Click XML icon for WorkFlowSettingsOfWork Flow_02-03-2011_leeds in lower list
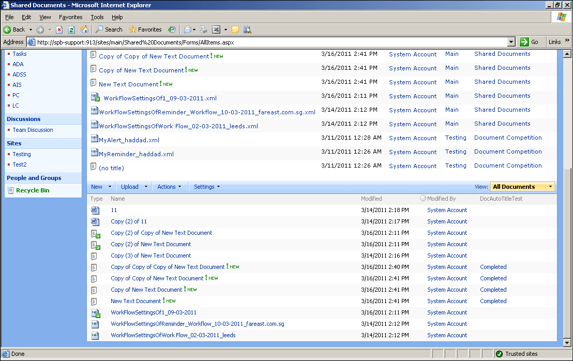This screenshot has width=573, height=361. [95, 336]
